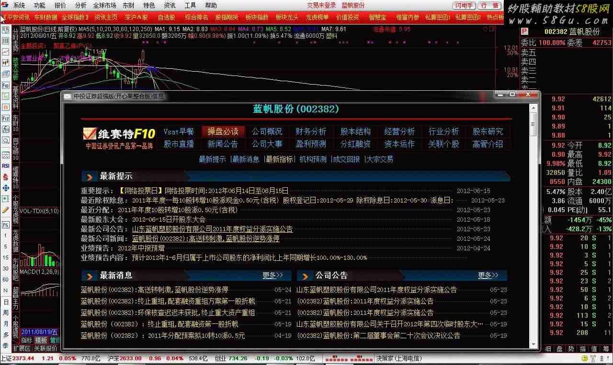The image size is (613, 365).
Task: Select the 指标 tab below chart
Action: click(x=26, y=340)
